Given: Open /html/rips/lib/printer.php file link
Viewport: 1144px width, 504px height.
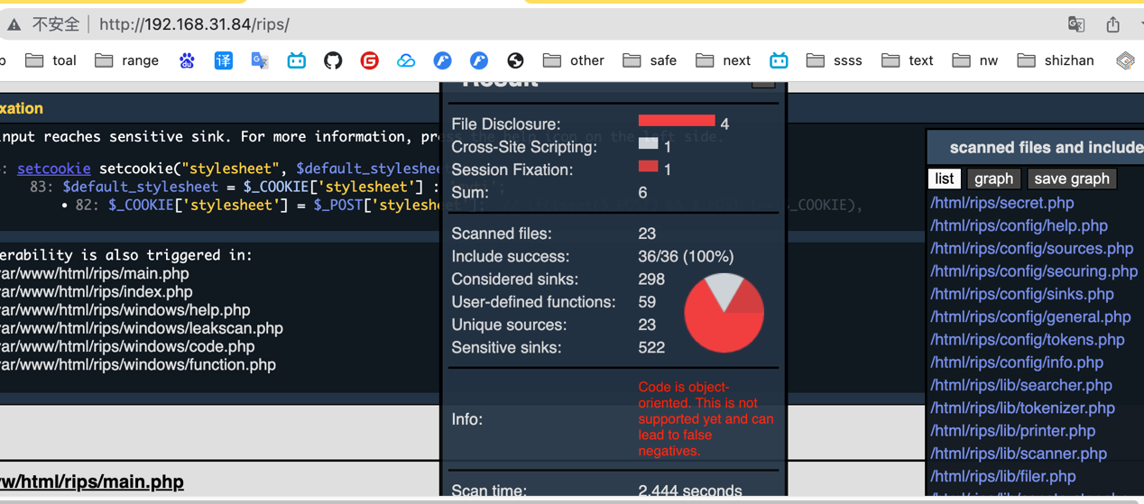Looking at the screenshot, I should click(1012, 430).
